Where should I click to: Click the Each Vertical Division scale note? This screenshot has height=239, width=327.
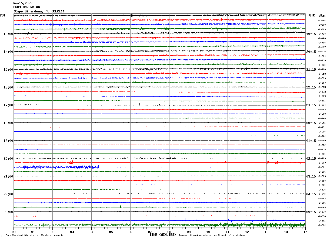[x=34, y=235]
